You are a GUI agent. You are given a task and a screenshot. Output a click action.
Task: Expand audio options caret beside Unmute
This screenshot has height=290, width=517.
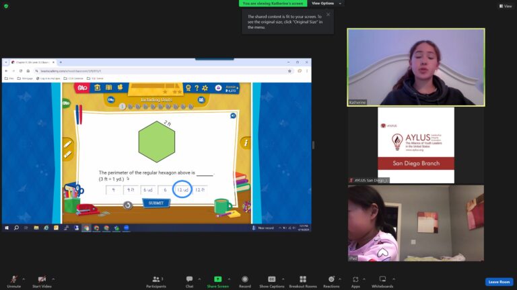pyautogui.click(x=24, y=279)
